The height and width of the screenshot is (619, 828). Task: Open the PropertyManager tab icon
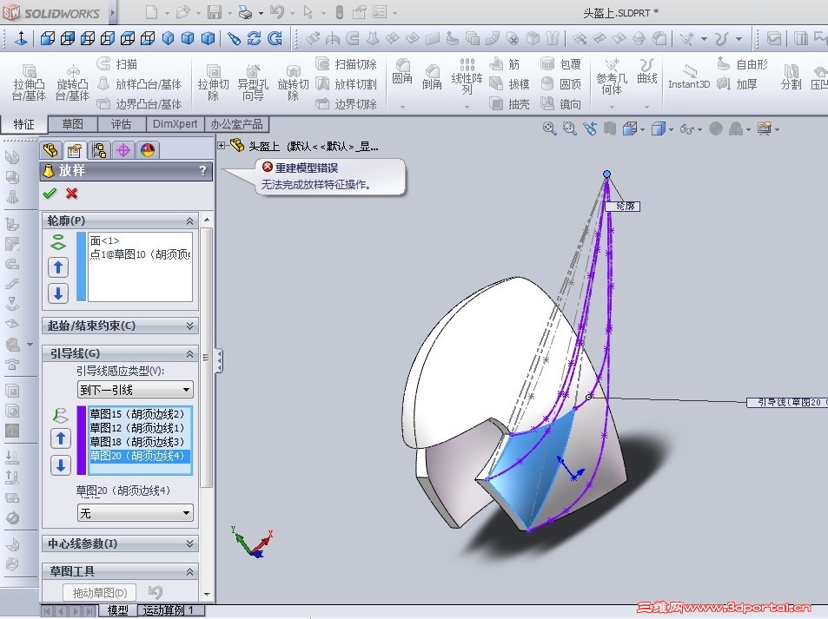point(75,150)
